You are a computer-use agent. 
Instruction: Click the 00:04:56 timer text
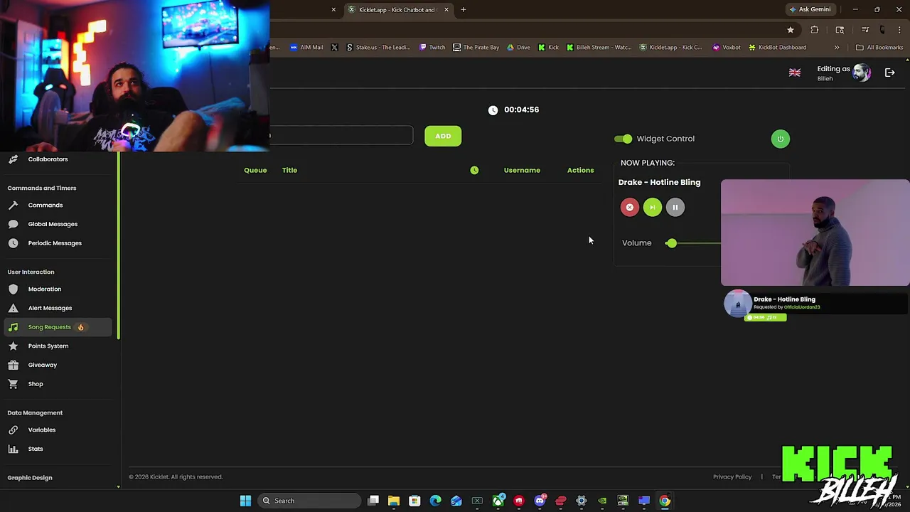(x=521, y=110)
